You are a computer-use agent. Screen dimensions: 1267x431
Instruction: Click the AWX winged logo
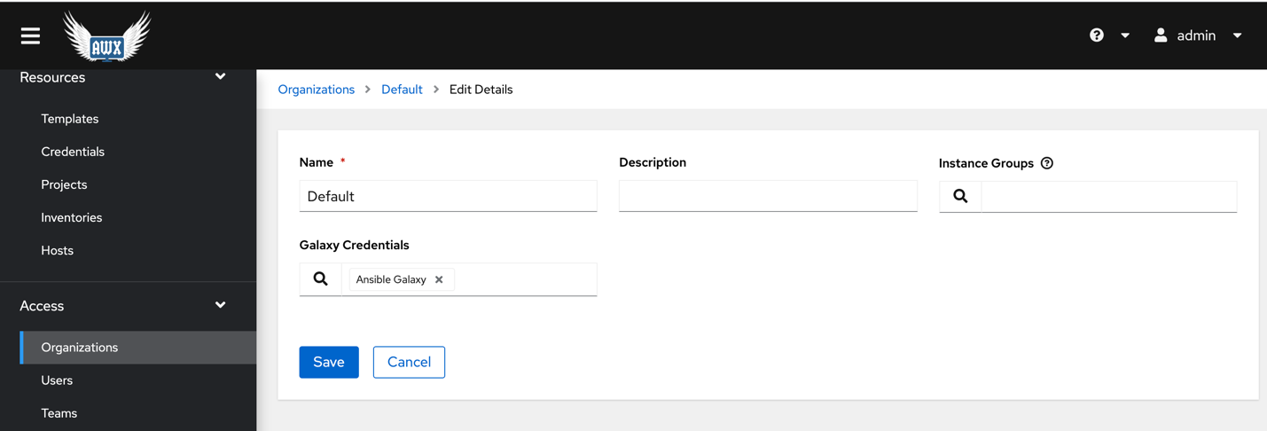pos(106,36)
